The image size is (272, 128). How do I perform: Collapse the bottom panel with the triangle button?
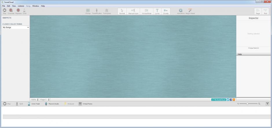pyautogui.click(x=267, y=104)
